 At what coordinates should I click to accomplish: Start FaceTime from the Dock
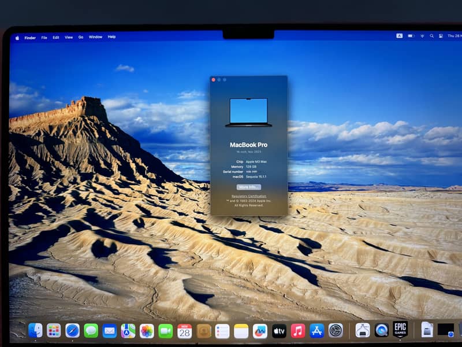coord(166,331)
